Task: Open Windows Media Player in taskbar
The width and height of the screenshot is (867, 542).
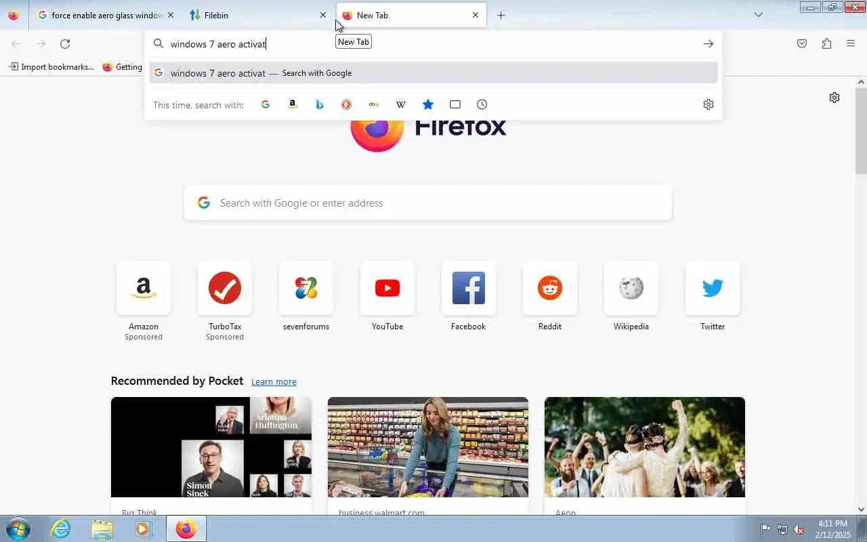Action: pyautogui.click(x=144, y=528)
